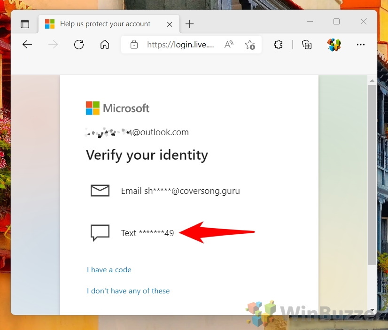Click the colorful cubes profile icon
Viewport: 388px width, 330px height.
(x=334, y=45)
